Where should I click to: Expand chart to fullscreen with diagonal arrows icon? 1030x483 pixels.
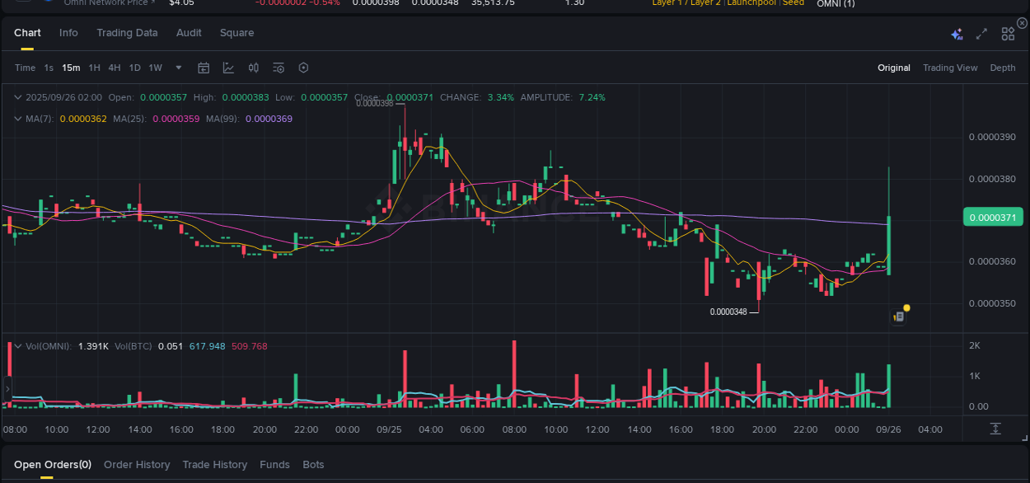pyautogui.click(x=981, y=34)
